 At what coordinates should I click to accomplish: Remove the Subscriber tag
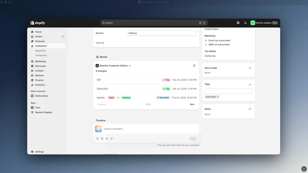pos(218,97)
